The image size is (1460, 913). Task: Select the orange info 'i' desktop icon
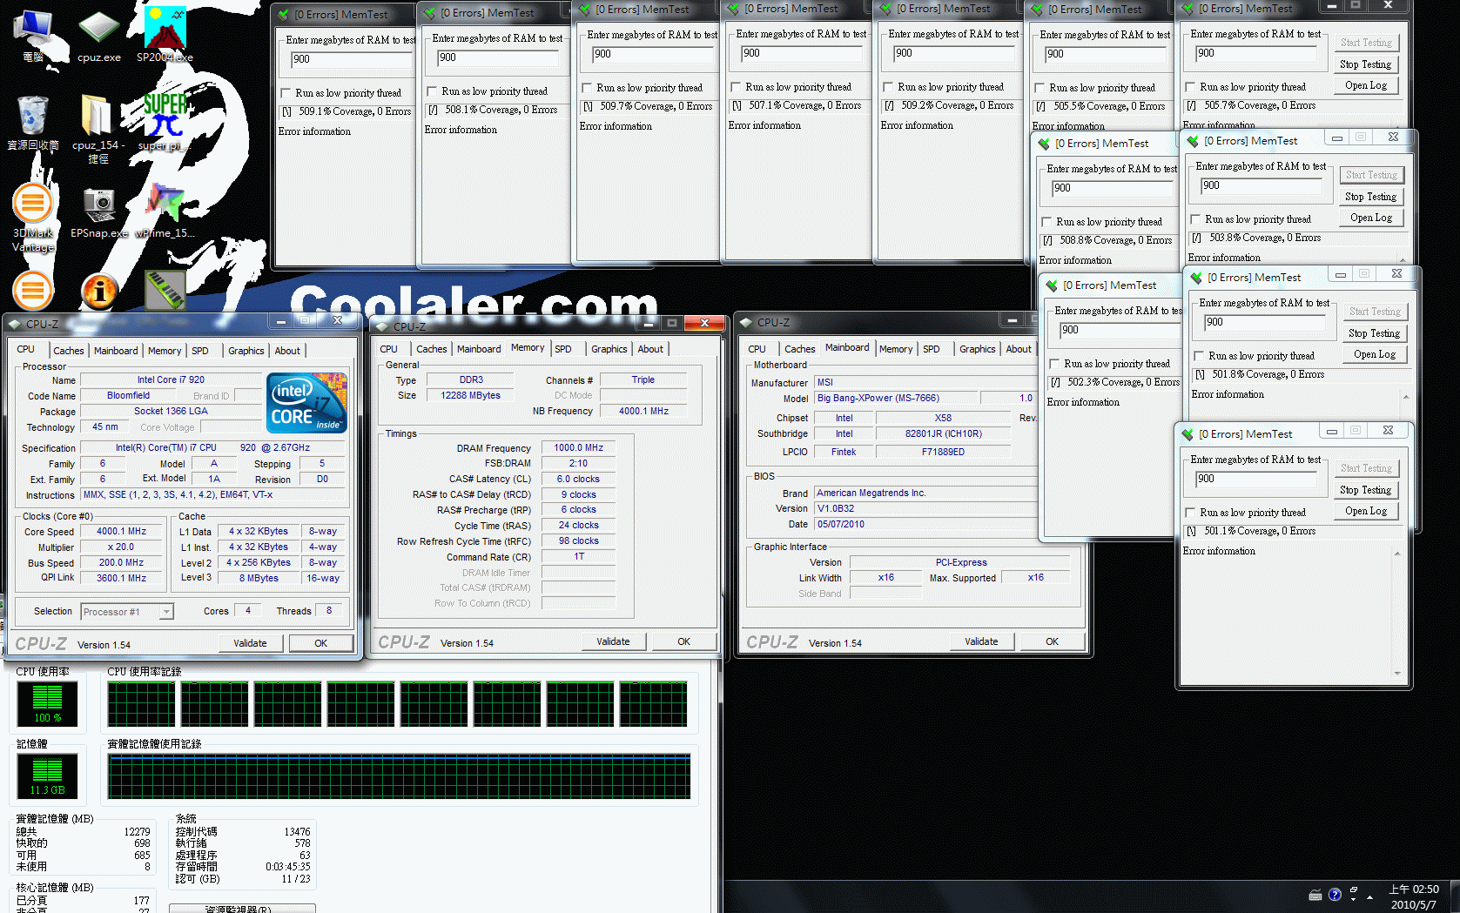pyautogui.click(x=99, y=292)
